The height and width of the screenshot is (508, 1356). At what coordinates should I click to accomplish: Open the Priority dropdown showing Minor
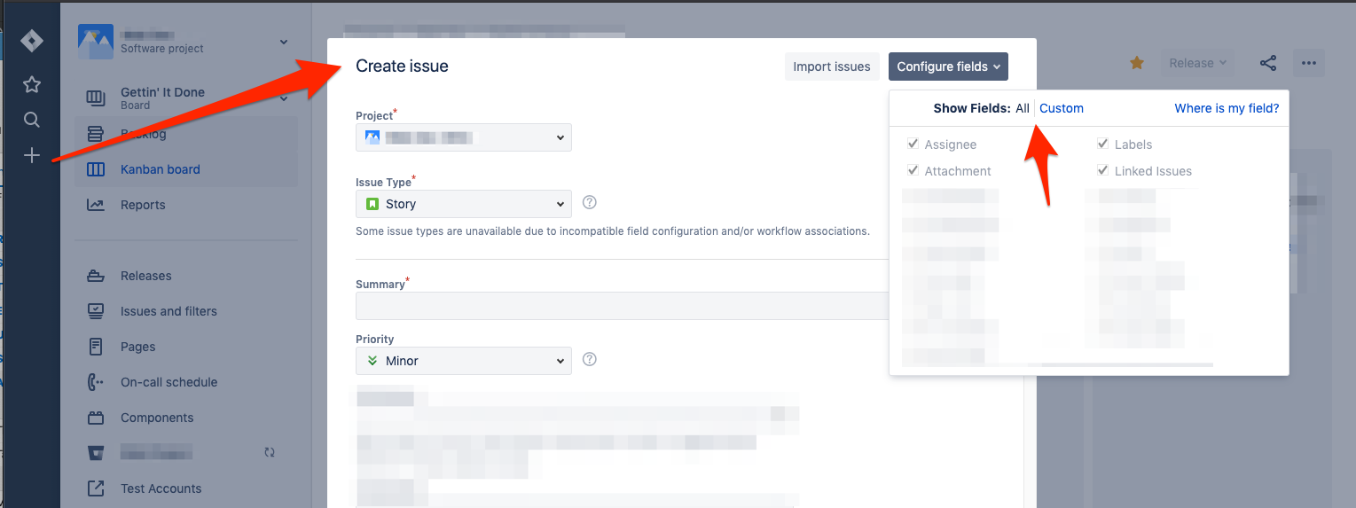click(464, 361)
